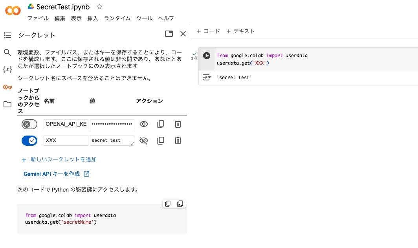418x248 pixels.
Task: Run the userdata code cell
Action: tap(207, 55)
